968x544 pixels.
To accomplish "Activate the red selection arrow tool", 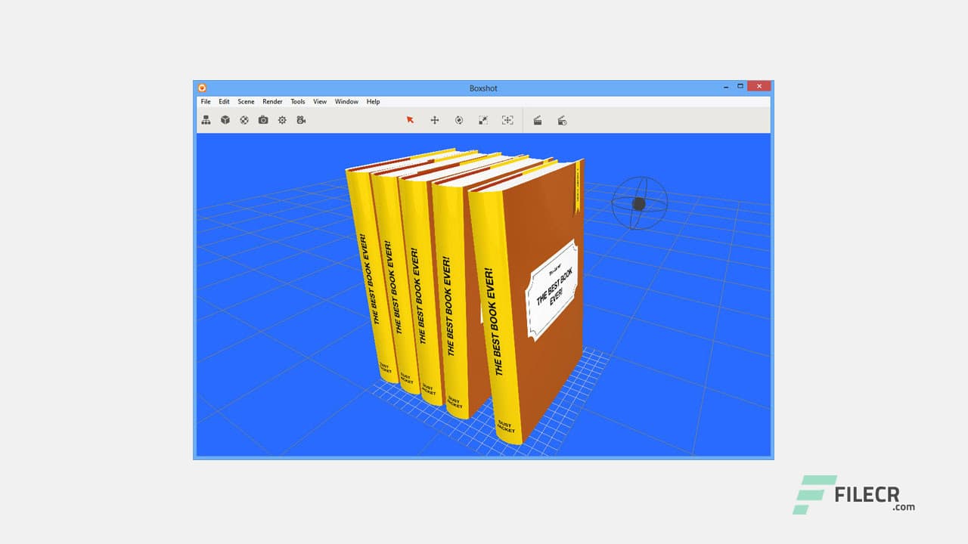I will pyautogui.click(x=410, y=120).
